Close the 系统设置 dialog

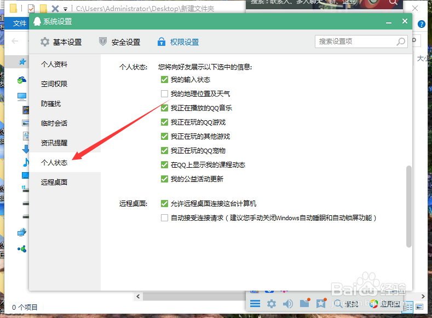pyautogui.click(x=405, y=21)
